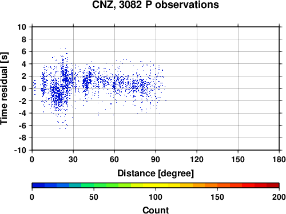Click the dark red end of colorbar
This screenshot has height=214, width=286.
[273, 185]
